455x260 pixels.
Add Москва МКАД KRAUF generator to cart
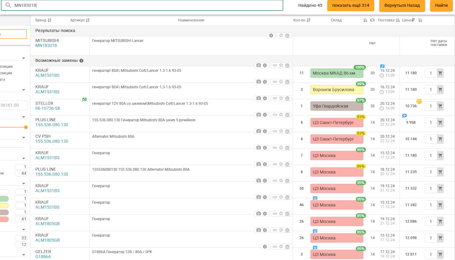point(440,73)
